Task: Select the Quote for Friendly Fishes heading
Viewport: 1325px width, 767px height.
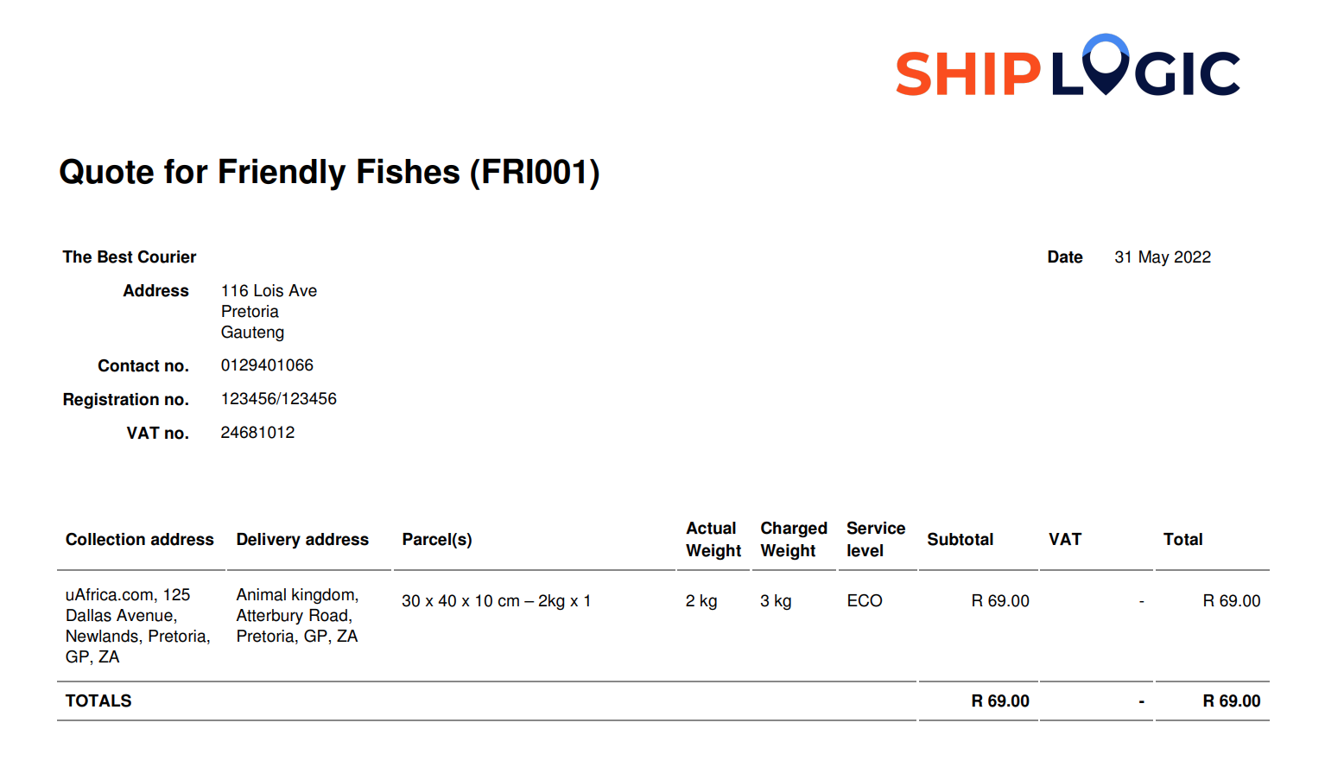Action: [x=329, y=172]
